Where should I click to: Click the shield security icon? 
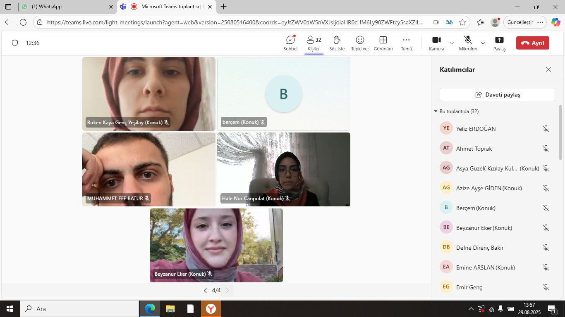click(x=15, y=43)
